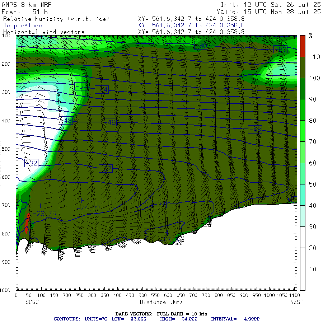
Task: Select the 40 label on the colorbar
Action: click(313, 205)
